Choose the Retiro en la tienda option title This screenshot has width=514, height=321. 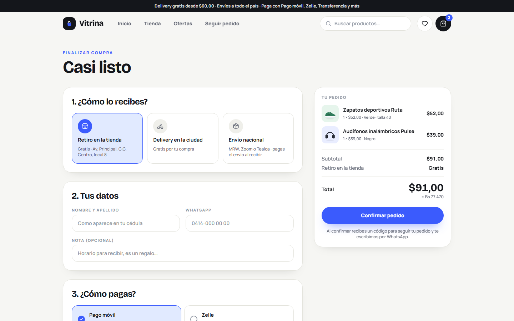pos(100,140)
